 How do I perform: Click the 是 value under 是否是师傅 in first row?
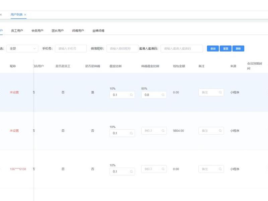pyautogui.click(x=93, y=92)
